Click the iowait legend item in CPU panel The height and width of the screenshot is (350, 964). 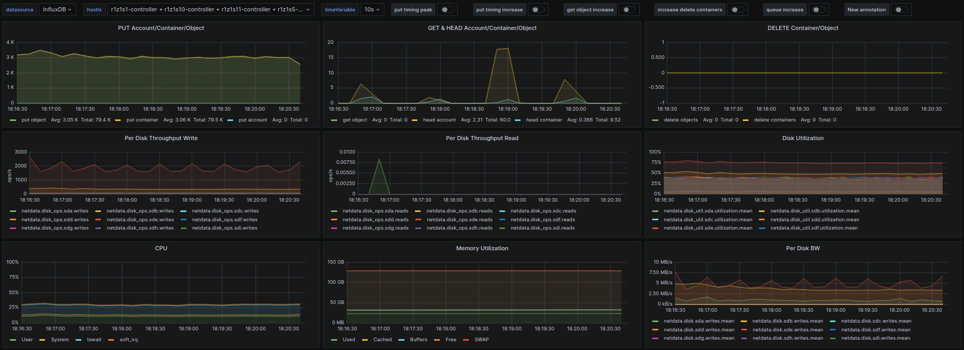[94, 340]
